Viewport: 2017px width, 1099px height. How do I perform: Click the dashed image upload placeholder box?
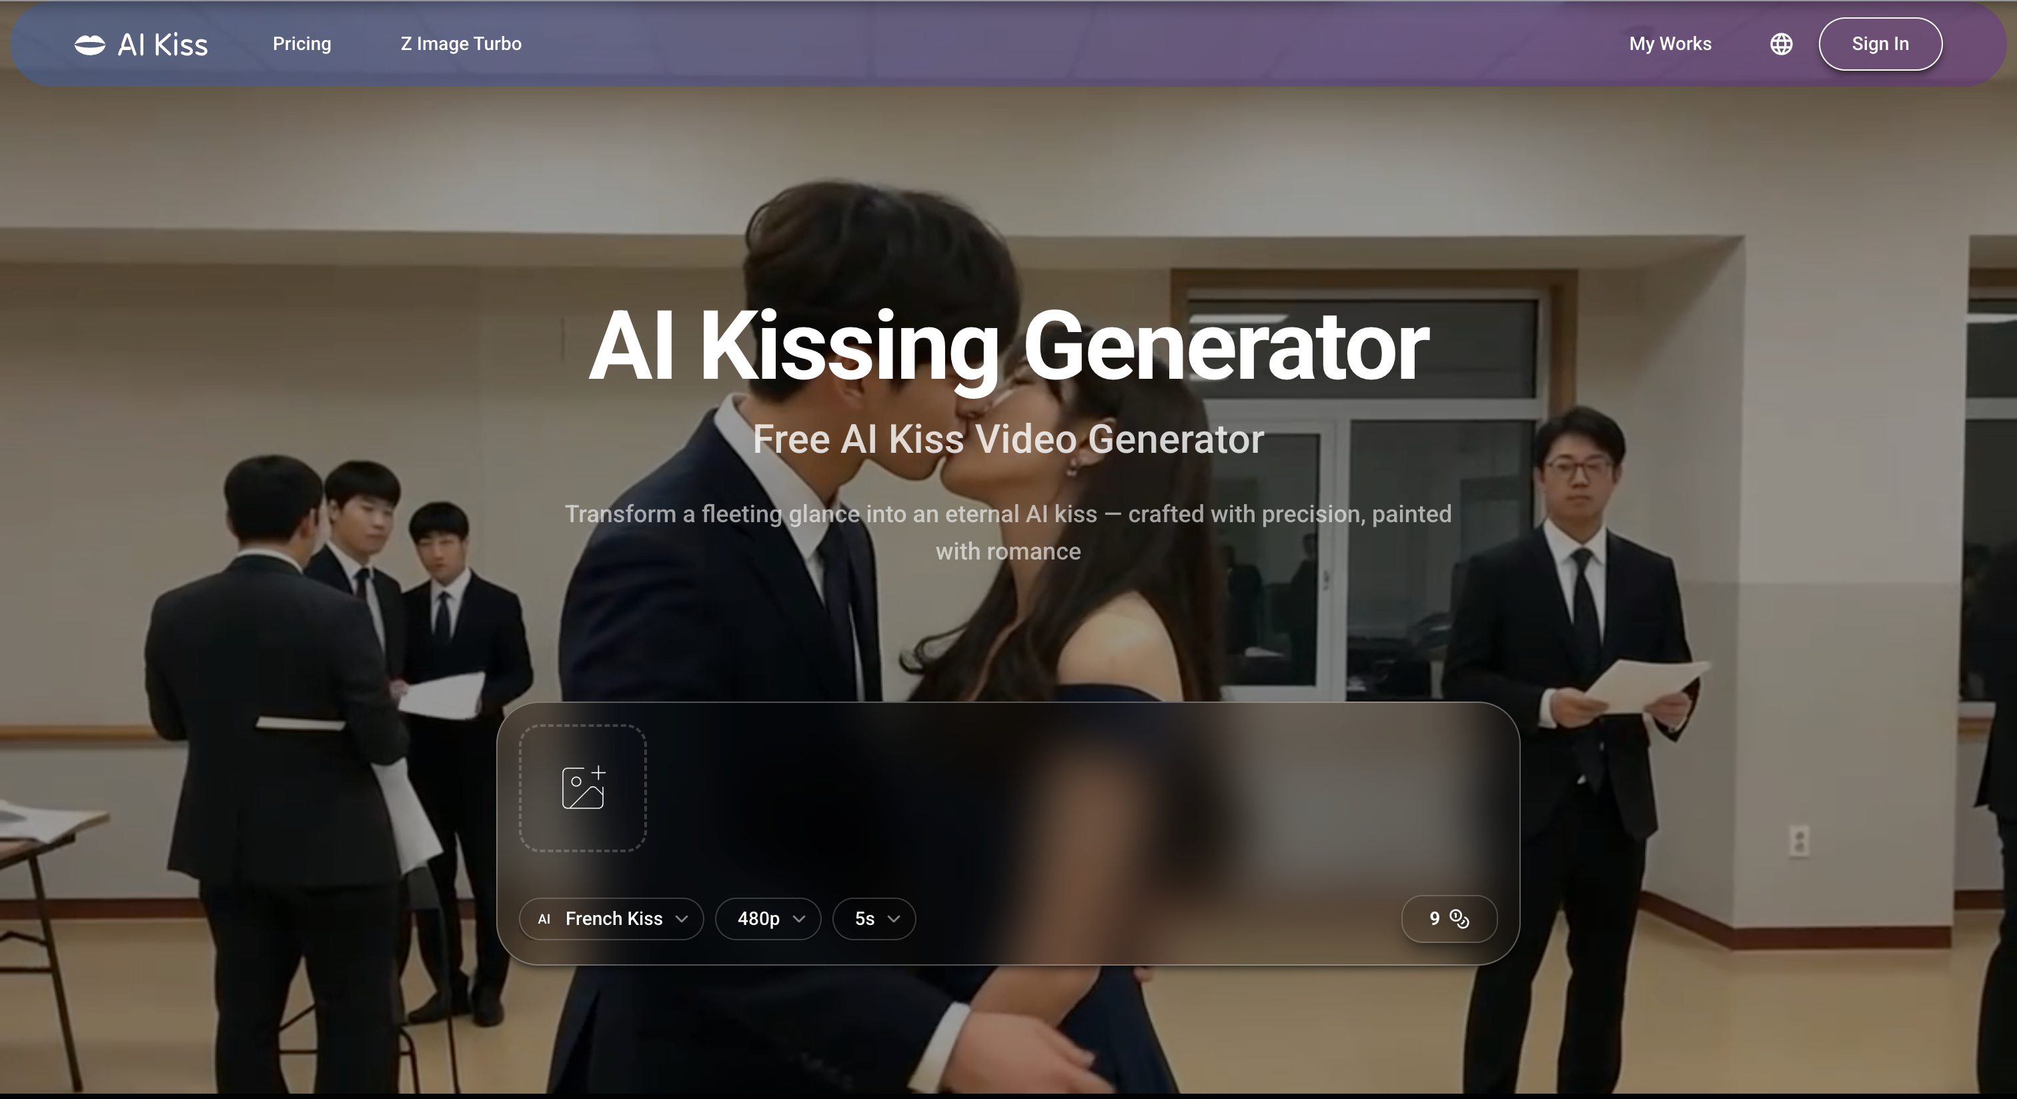point(582,788)
